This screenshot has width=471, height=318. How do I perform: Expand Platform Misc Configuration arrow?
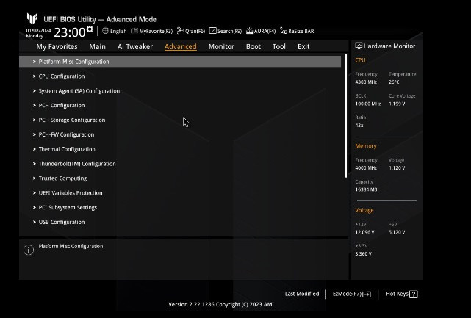[x=35, y=62]
